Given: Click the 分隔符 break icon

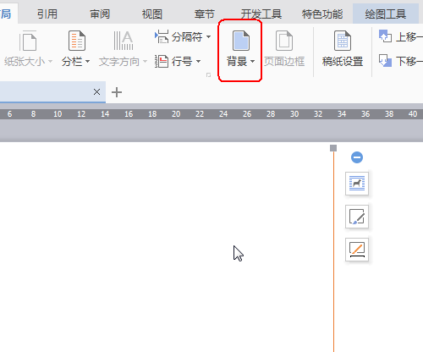Looking at the screenshot, I should (x=162, y=36).
